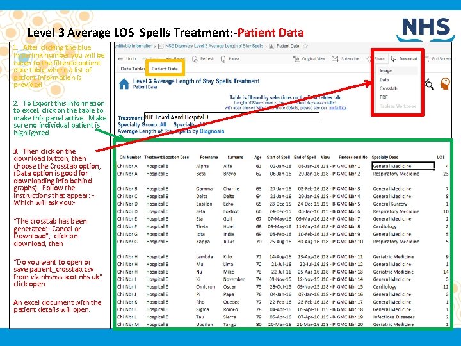Click the Share toolbar button
The height and width of the screenshot is (346, 461).
[x=376, y=59]
